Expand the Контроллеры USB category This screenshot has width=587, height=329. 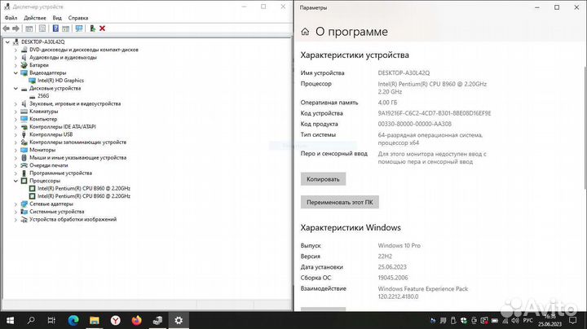tap(15, 134)
